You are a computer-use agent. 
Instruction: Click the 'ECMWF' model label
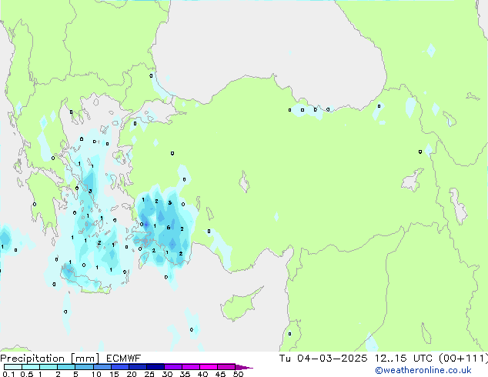[124, 359]
